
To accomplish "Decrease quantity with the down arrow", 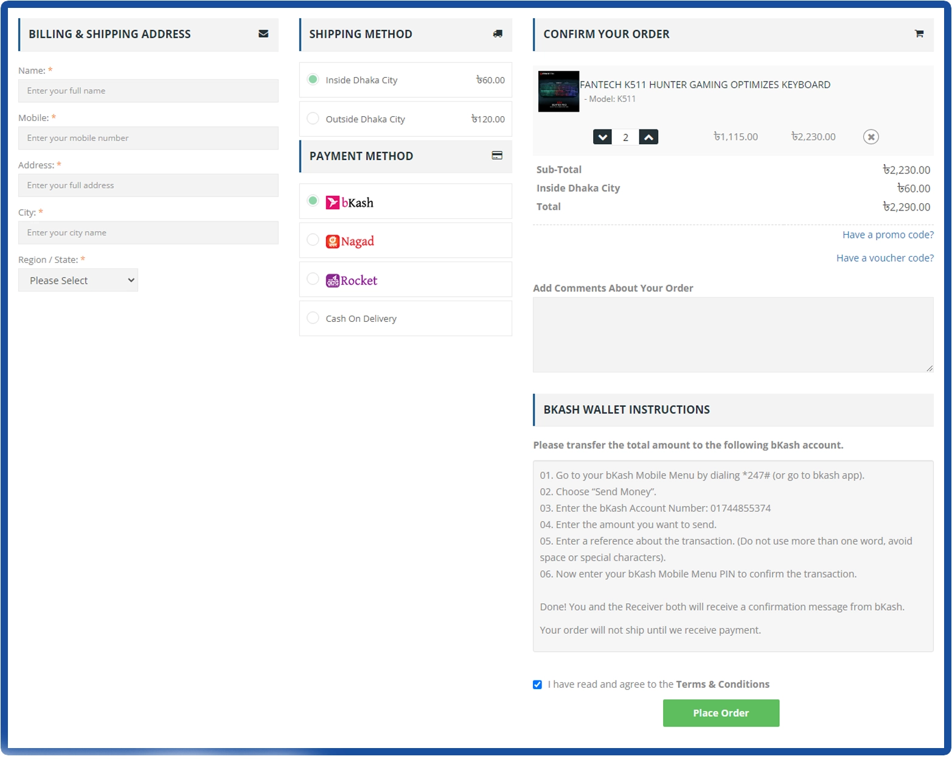I will 602,137.
